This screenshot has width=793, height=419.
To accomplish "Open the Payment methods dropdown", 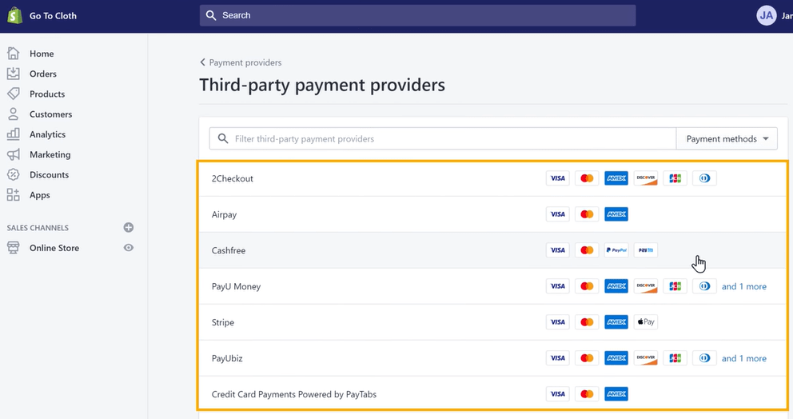I will [x=727, y=138].
